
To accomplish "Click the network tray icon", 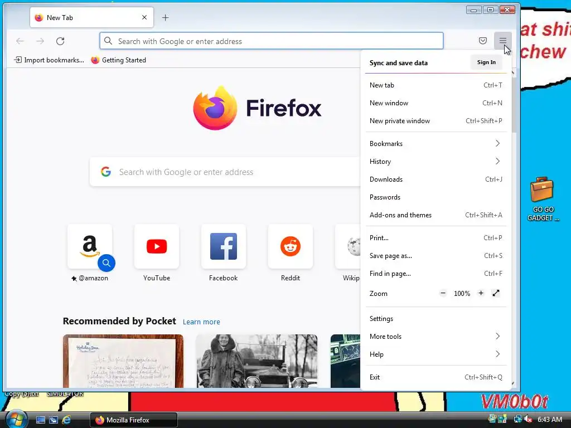I will [517, 419].
